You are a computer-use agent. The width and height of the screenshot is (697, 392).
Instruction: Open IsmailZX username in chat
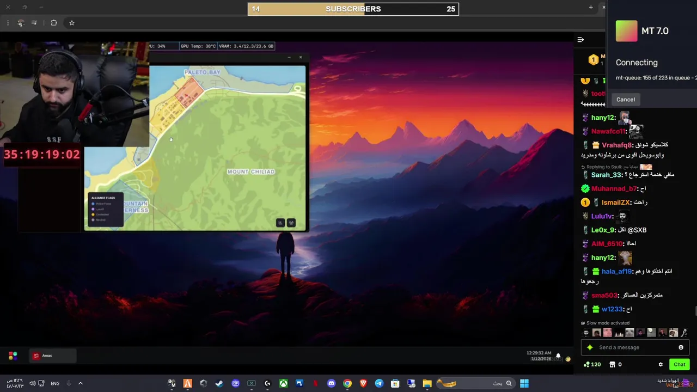tap(616, 203)
